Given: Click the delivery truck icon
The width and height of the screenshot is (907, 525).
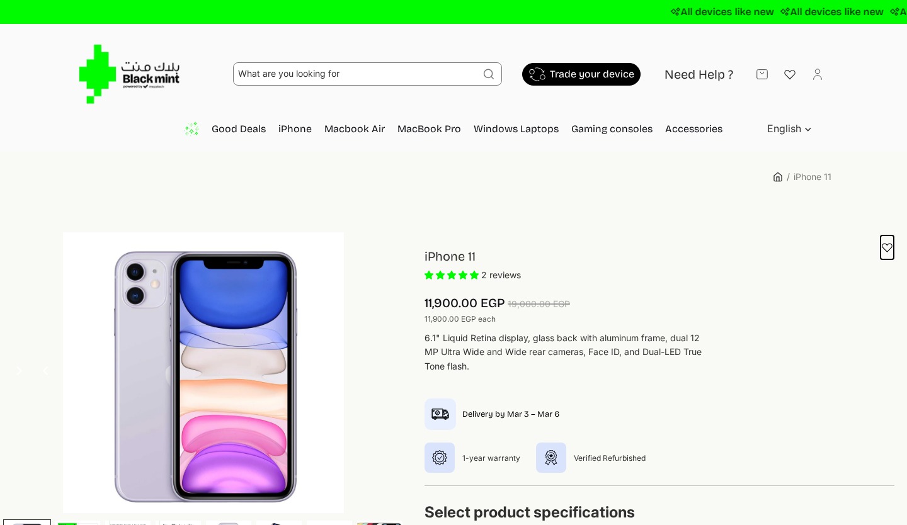Looking at the screenshot, I should pos(440,414).
